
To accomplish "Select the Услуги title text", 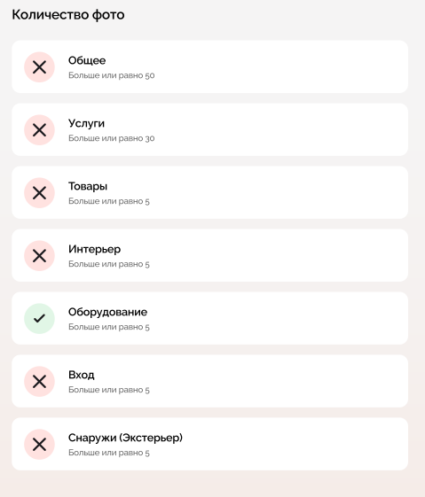I will 86,124.
